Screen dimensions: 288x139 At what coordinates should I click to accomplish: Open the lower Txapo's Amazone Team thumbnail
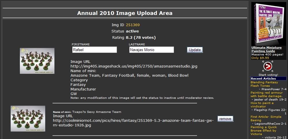pos(28,119)
